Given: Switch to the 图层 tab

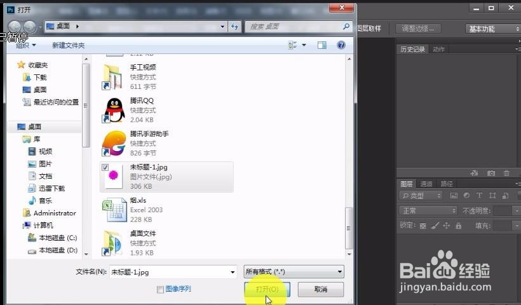Looking at the screenshot, I should pos(407,184).
